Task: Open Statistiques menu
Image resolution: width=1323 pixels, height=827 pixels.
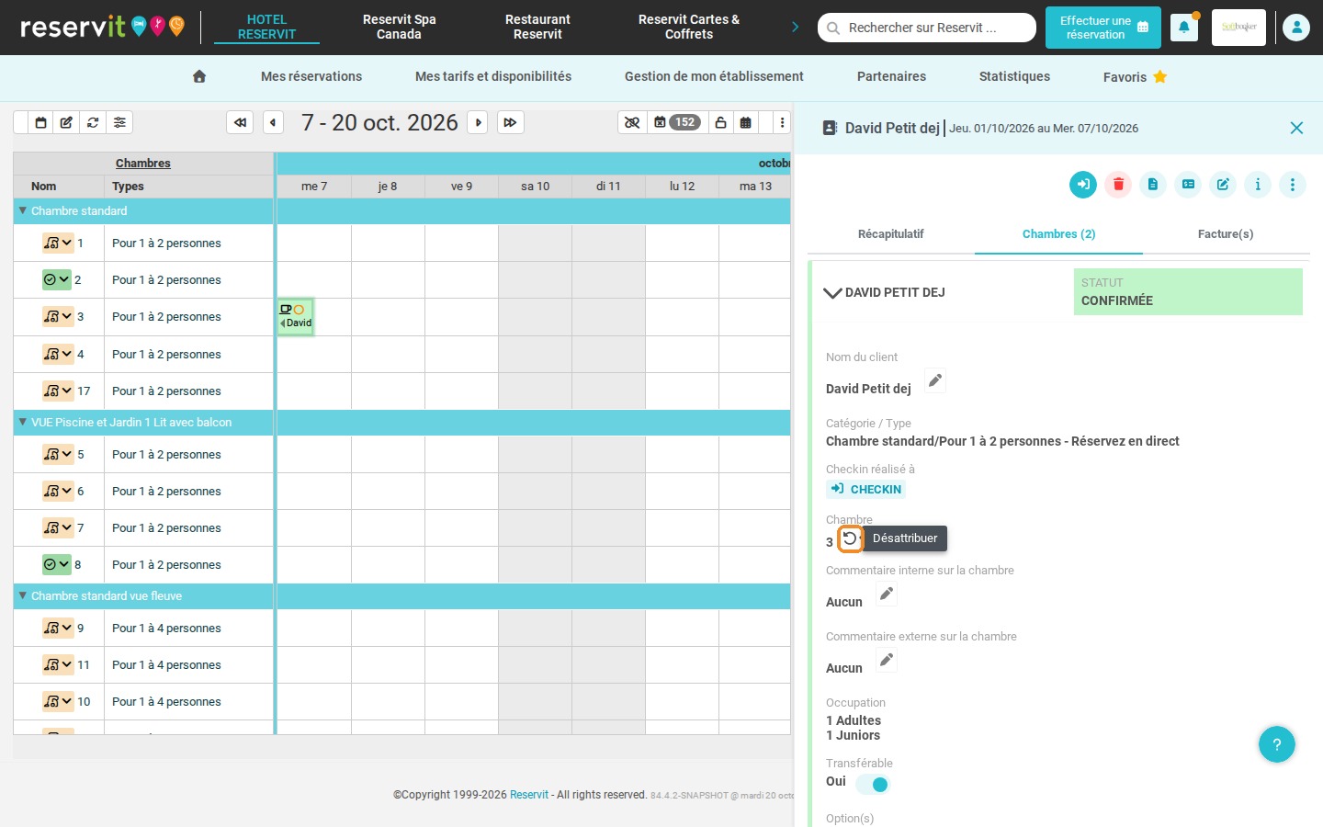Action: pos(1014,76)
